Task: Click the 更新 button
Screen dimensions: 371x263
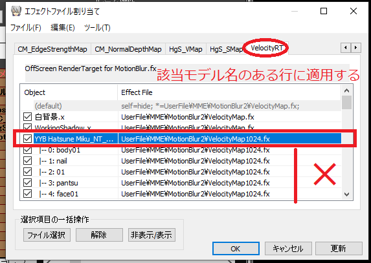Action: pos(339,249)
